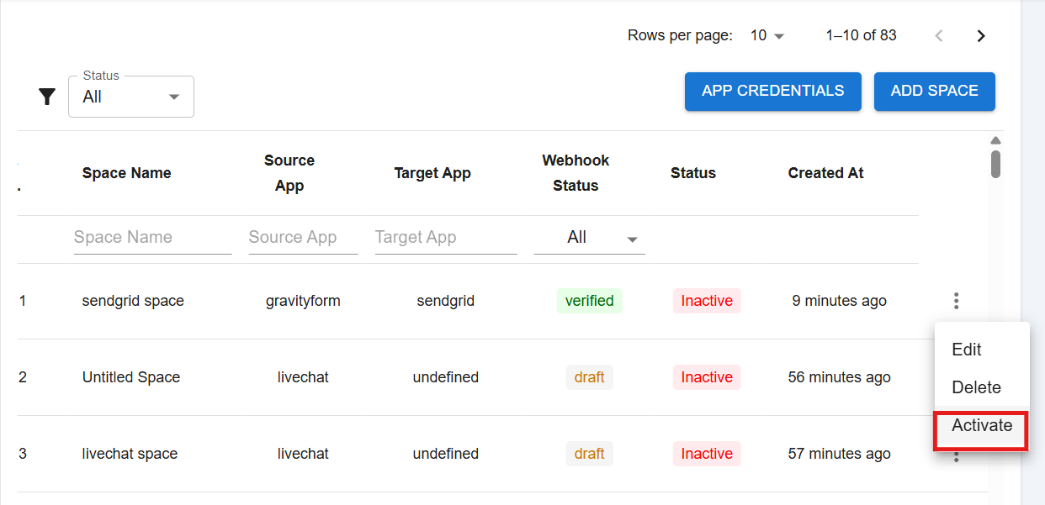Expand the Webhook Status All filter
The height and width of the screenshot is (505, 1045).
pos(589,238)
